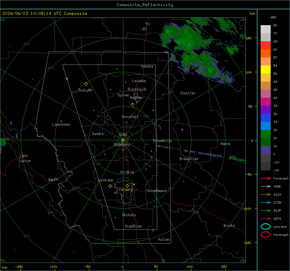Click the Sylvan label
The image size is (290, 271).
pos(123,95)
